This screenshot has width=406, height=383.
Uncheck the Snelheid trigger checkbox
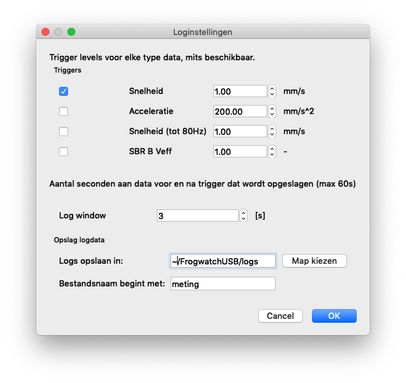click(x=64, y=91)
